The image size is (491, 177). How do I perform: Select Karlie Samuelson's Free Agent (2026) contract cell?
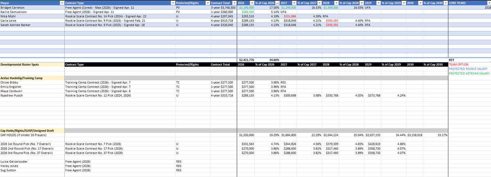tap(119, 12)
